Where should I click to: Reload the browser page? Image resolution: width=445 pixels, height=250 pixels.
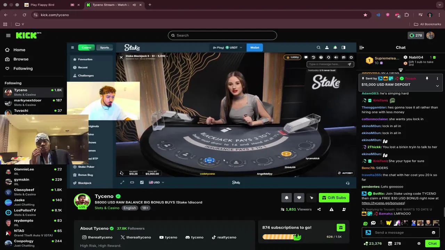click(x=24, y=15)
